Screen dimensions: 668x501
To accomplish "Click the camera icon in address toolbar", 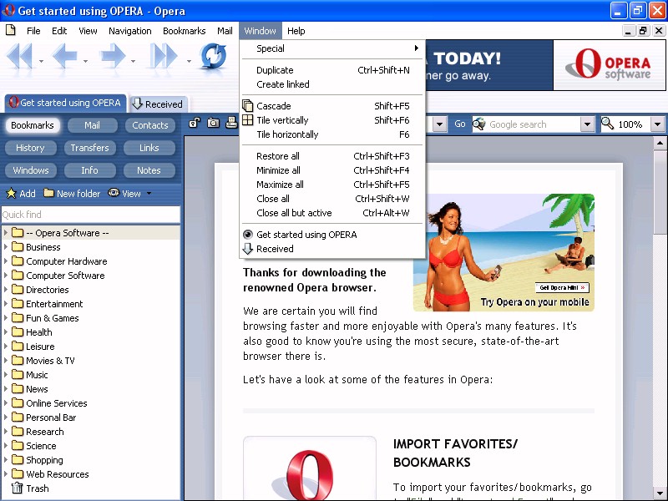I will tap(213, 123).
